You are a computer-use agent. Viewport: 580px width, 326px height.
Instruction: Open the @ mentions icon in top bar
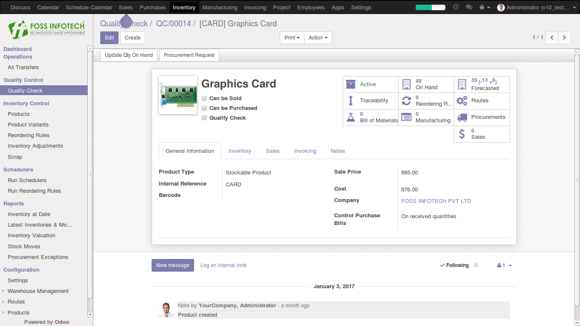click(456, 7)
